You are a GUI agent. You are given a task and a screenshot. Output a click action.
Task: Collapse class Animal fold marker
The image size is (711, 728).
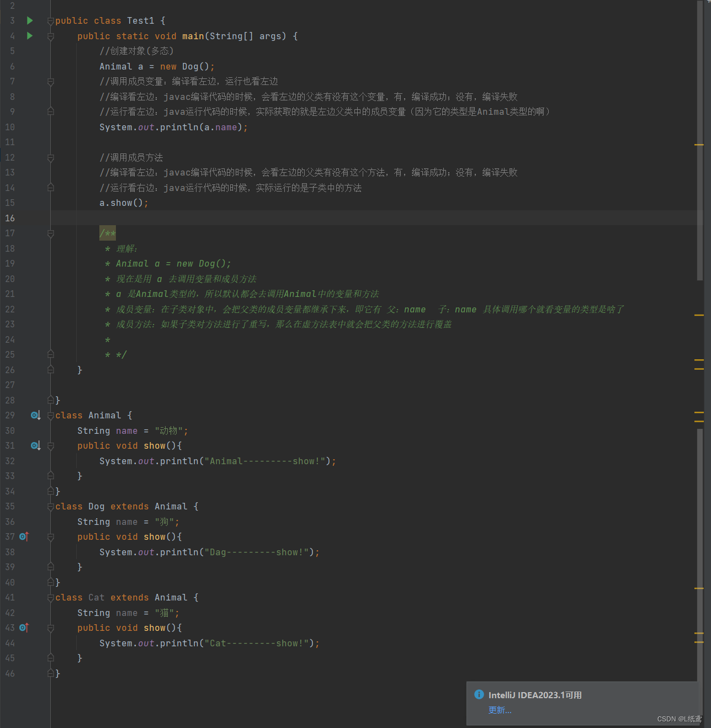(x=51, y=416)
